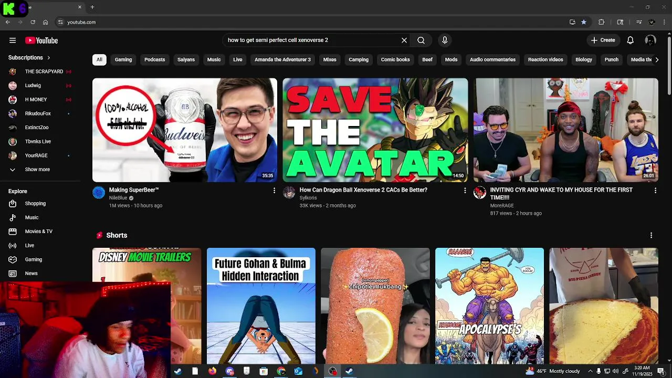Click the bookmark star in address bar

(584, 22)
